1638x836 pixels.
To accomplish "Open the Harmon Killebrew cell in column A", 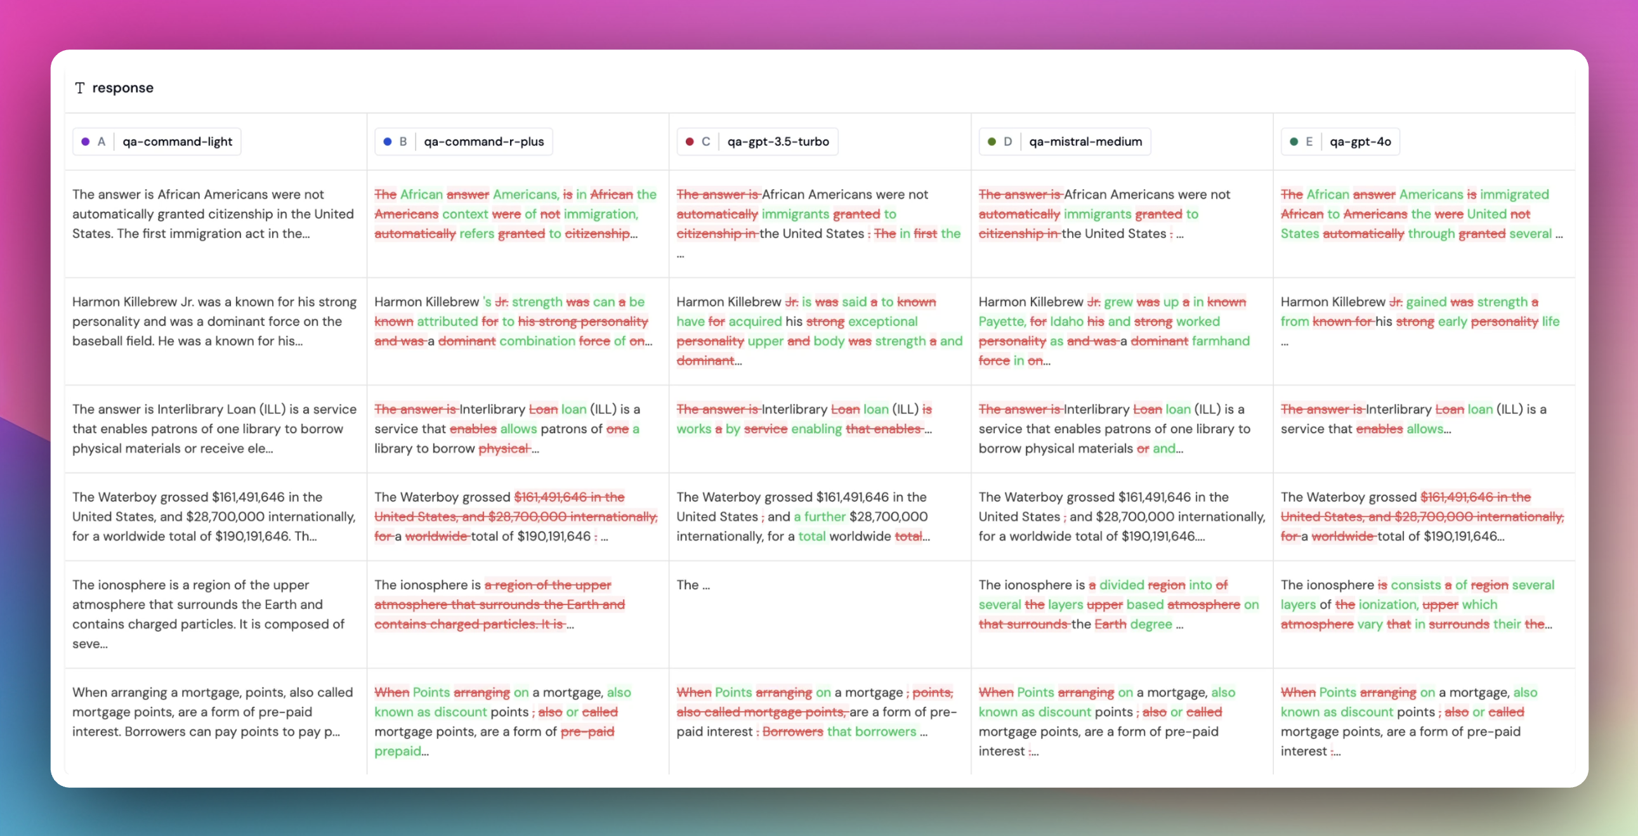I will pos(215,322).
